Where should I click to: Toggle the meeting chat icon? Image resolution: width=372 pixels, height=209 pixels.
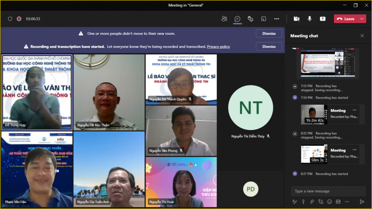tap(237, 19)
